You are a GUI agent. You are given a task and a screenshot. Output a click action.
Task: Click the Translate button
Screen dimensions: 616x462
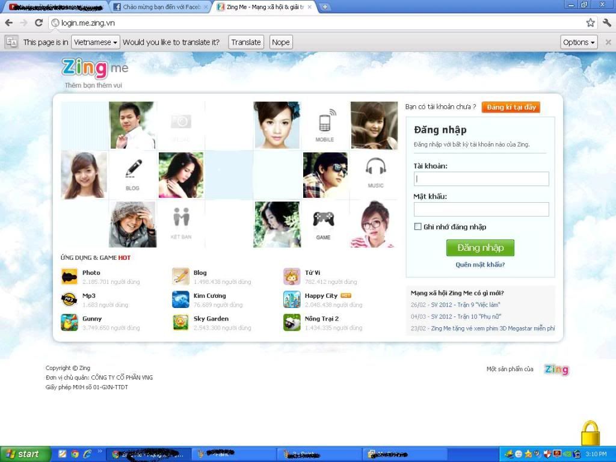pos(246,42)
